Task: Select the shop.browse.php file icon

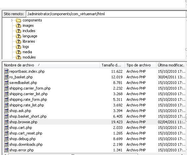Action: click(6, 122)
